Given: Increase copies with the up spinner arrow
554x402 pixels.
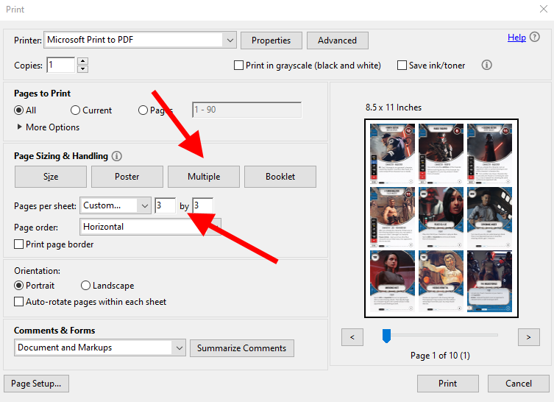Looking at the screenshot, I should point(82,61).
